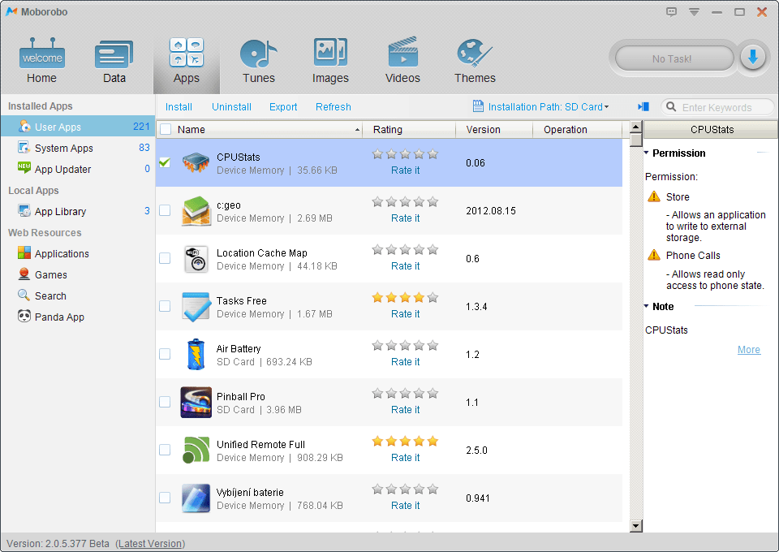The width and height of the screenshot is (779, 552).
Task: Open System Apps list
Action: pyautogui.click(x=78, y=148)
